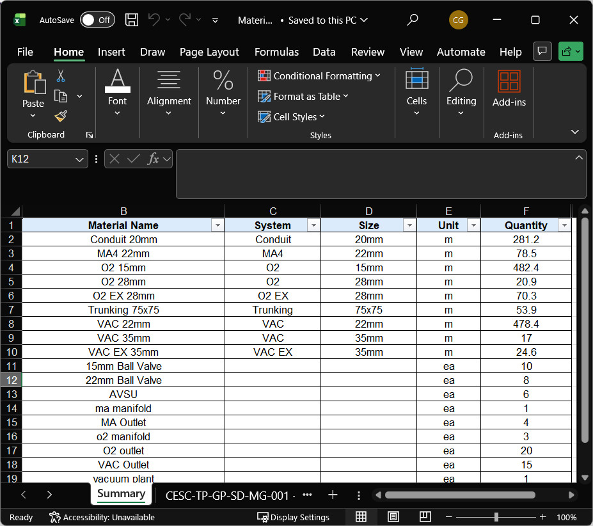Select the Summary sheet tab
Viewport: 593px width, 526px height.
(x=121, y=494)
